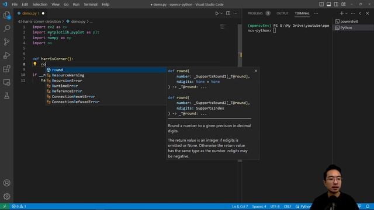Run the Python file with play button

coord(217,13)
